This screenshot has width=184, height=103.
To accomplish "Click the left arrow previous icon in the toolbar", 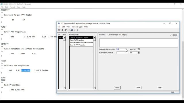I will [75, 30].
